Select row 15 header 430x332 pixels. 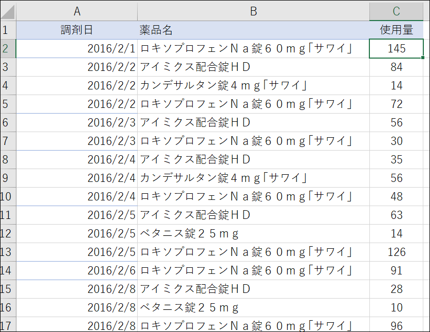click(8, 289)
